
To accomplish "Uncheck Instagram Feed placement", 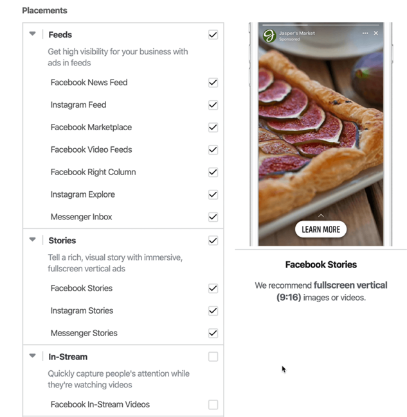I will [x=213, y=105].
